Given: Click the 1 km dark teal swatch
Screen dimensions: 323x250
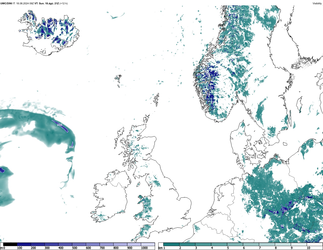Looking at the screenshot, I should click(x=171, y=244).
